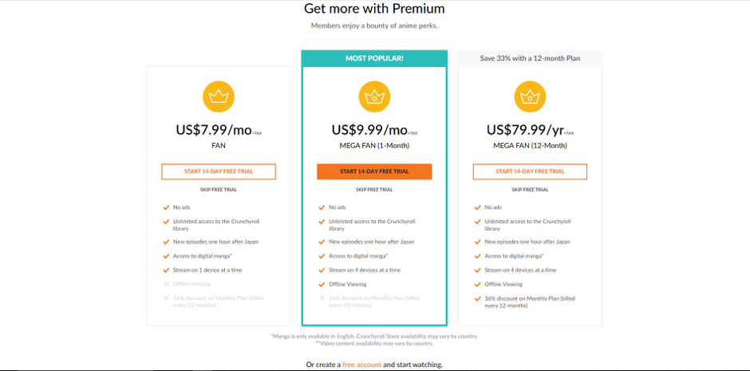
Task: Click the discount X mark in 1-Month plan
Action: tap(322, 298)
